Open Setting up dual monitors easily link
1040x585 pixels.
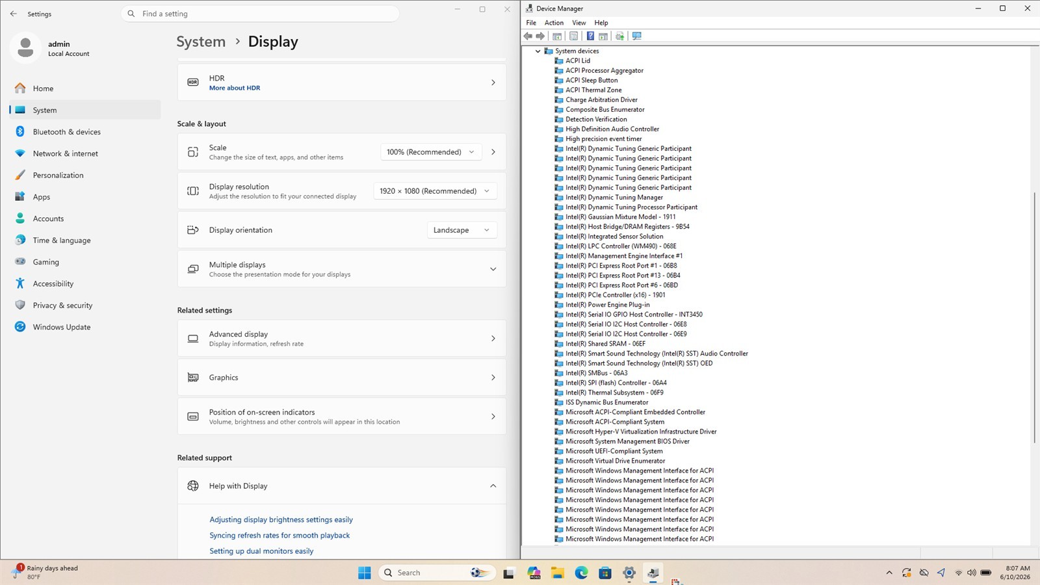261,551
